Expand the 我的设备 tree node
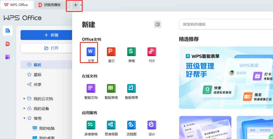 pyautogui.click(x=24, y=108)
